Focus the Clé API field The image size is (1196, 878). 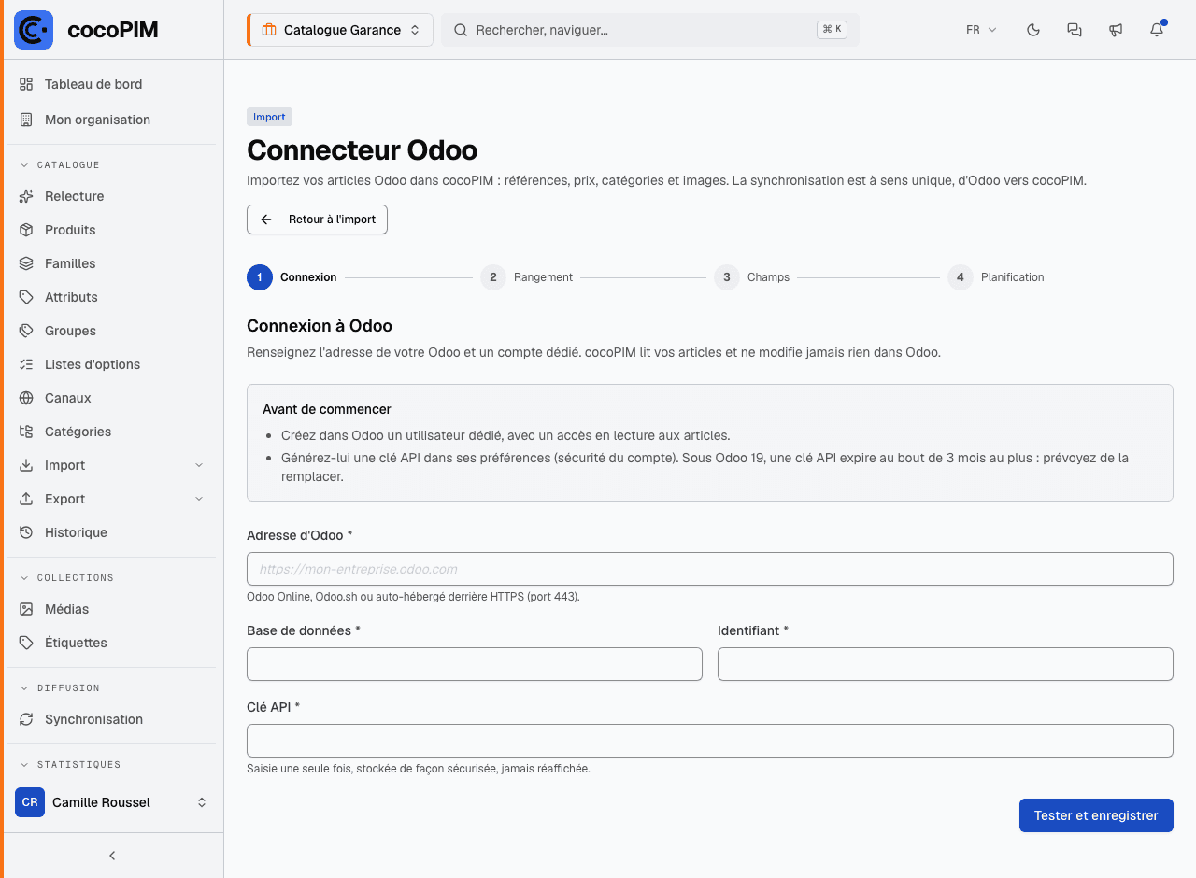point(710,741)
